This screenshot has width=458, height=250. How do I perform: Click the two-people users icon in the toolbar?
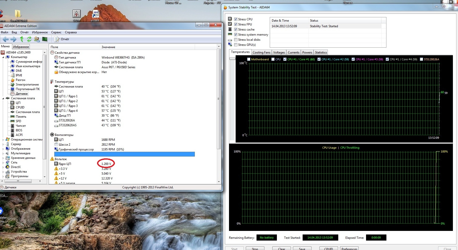click(37, 39)
